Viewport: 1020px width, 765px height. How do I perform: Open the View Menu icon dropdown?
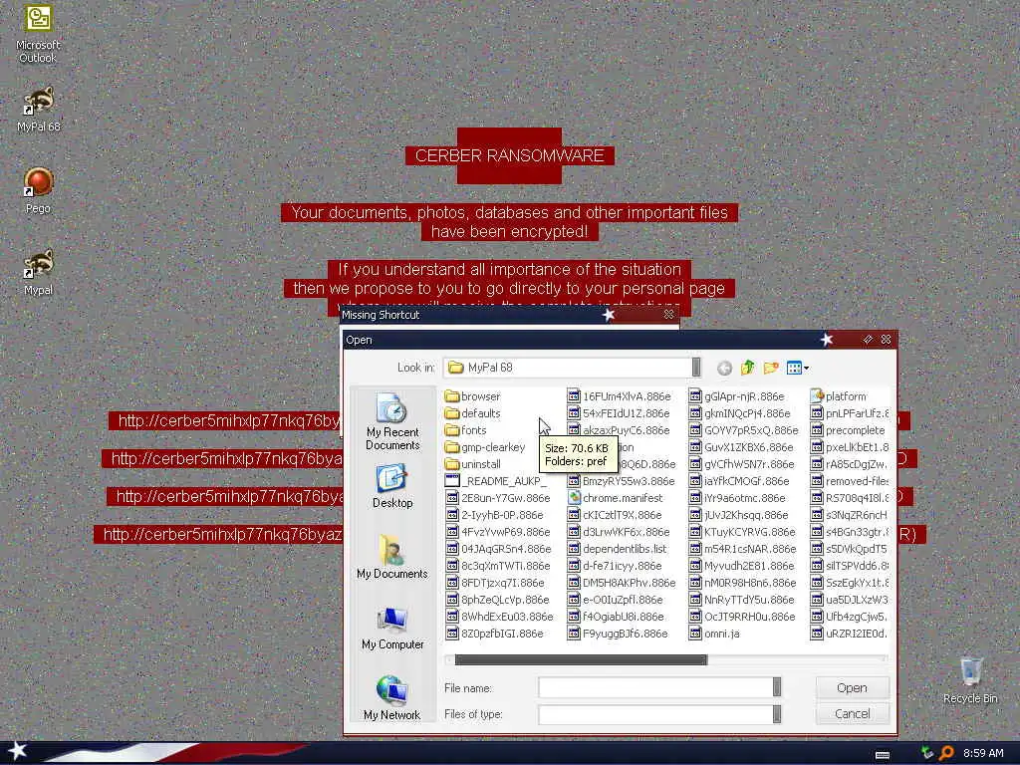(798, 369)
